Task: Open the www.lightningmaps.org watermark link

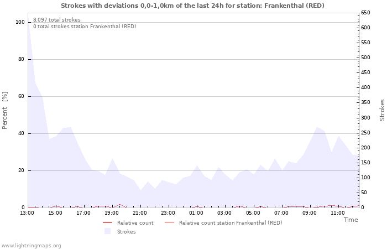Action: point(32,245)
